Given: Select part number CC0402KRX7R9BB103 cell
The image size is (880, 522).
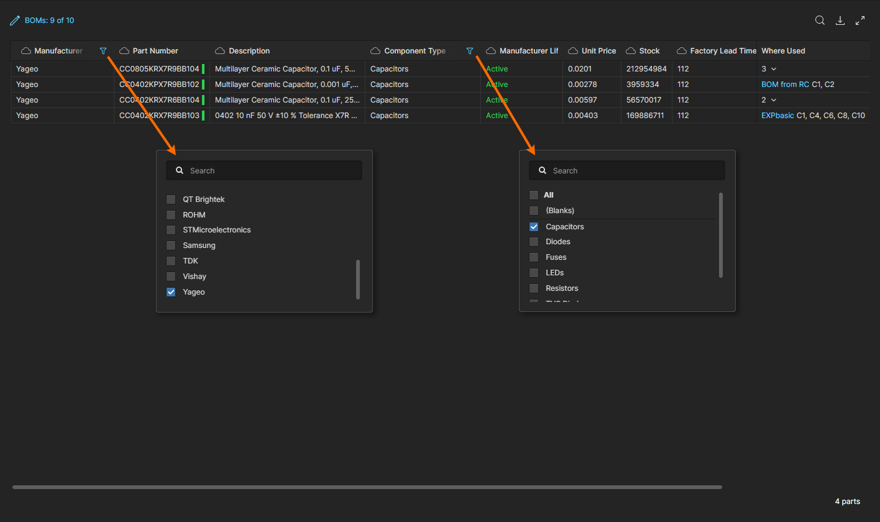Looking at the screenshot, I should click(x=162, y=116).
